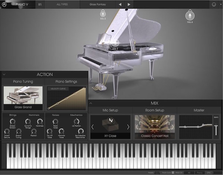Viewport: 223px width, 175px height.
Task: Select the Mic 3 microphone icon
Action: (103, 14)
